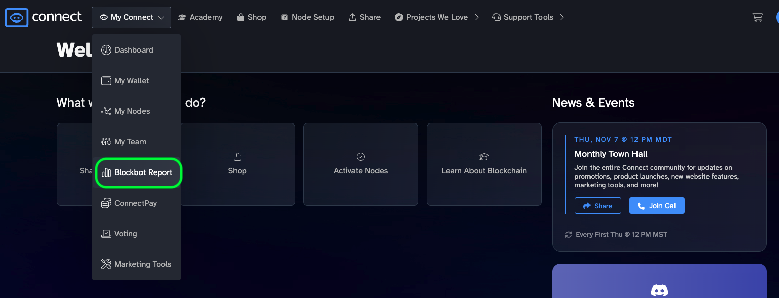Image resolution: width=779 pixels, height=298 pixels.
Task: Click the News & Events heading
Action: point(594,103)
